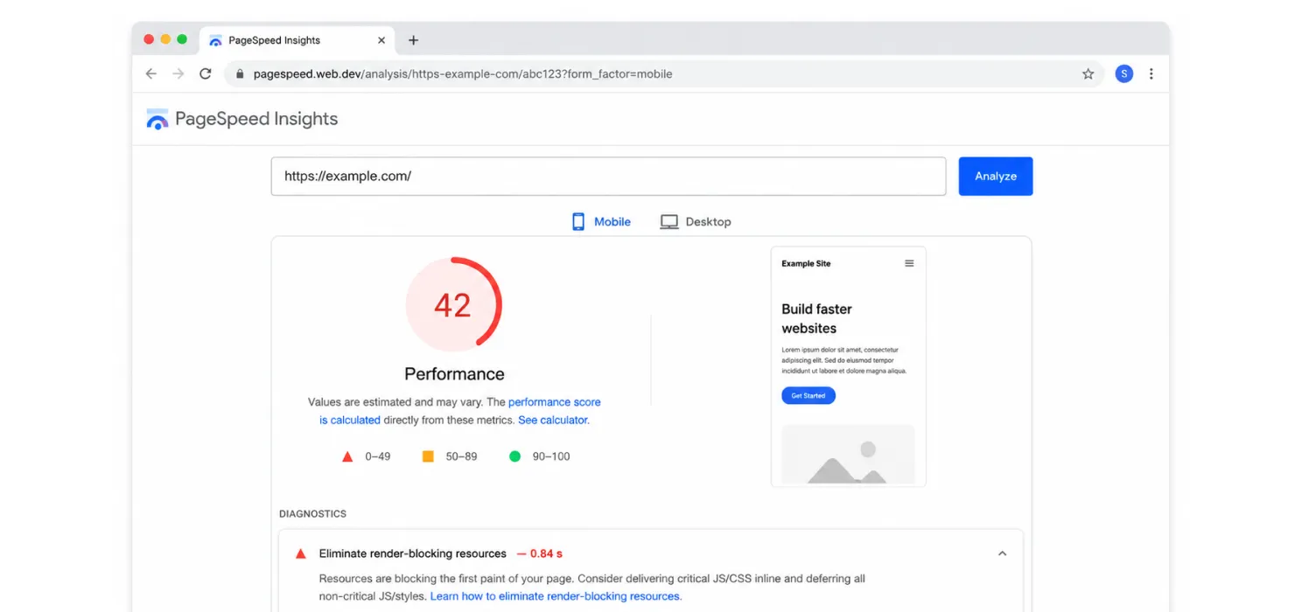Open the 'performance score is calculated' link

coord(460,411)
